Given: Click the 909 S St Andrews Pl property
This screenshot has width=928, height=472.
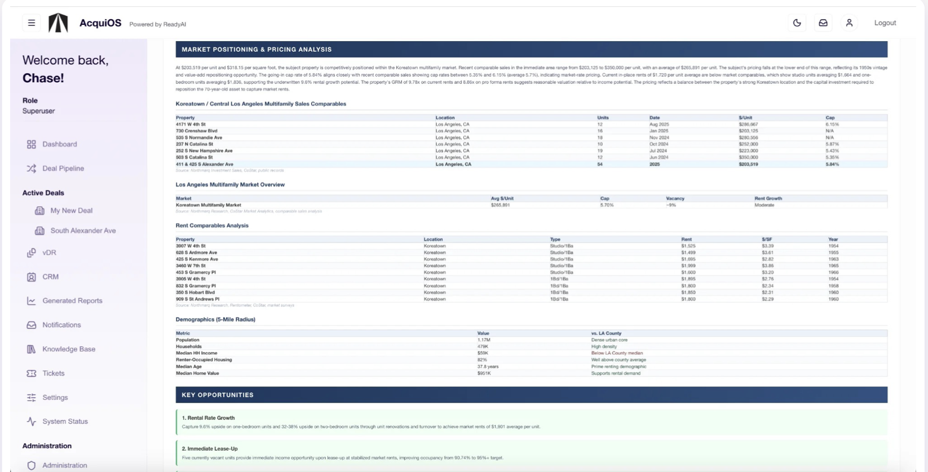Looking at the screenshot, I should 197,299.
